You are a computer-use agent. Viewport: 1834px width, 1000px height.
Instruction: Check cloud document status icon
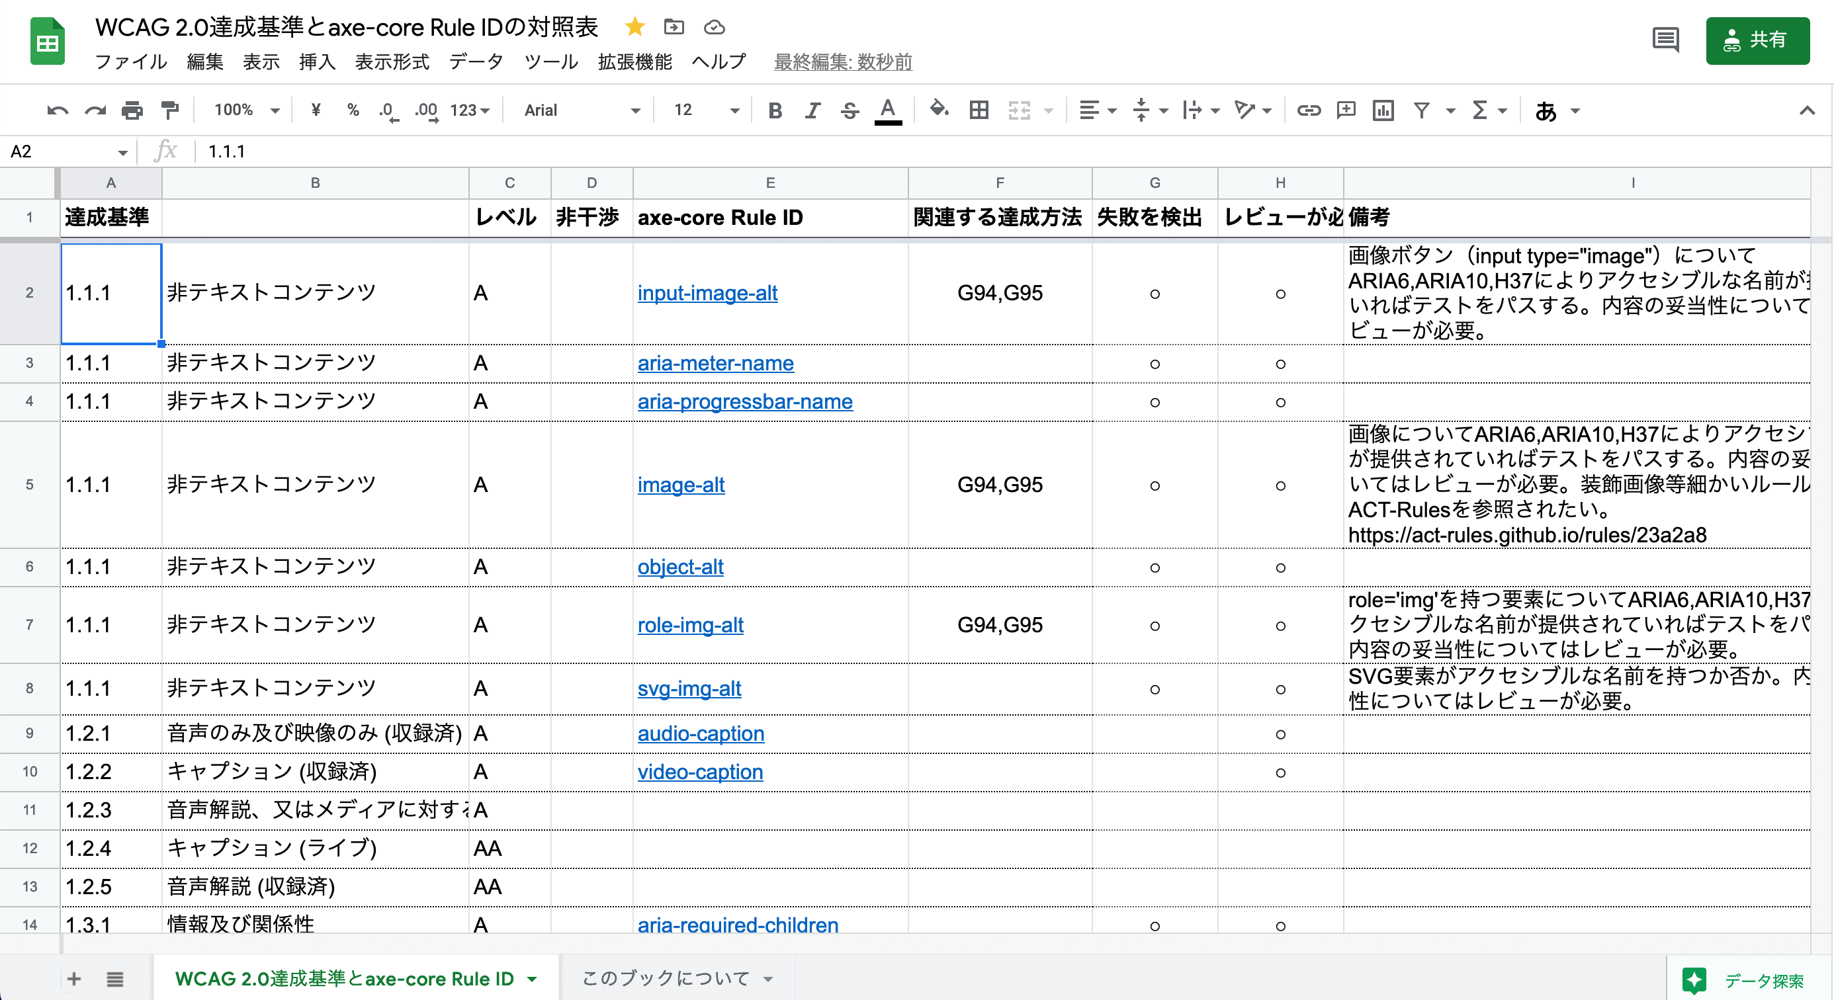point(714,27)
